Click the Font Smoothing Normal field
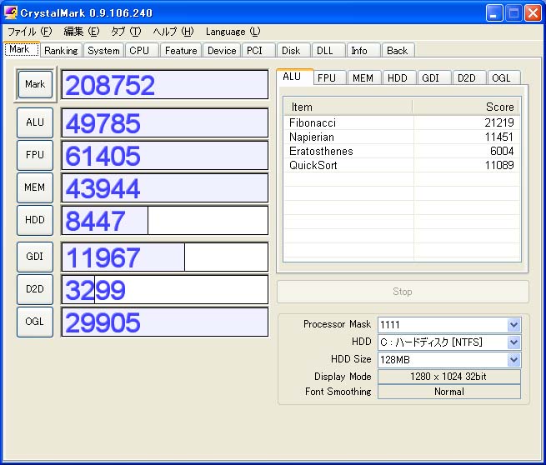Viewport: 546px width, 465px height. pos(449,392)
